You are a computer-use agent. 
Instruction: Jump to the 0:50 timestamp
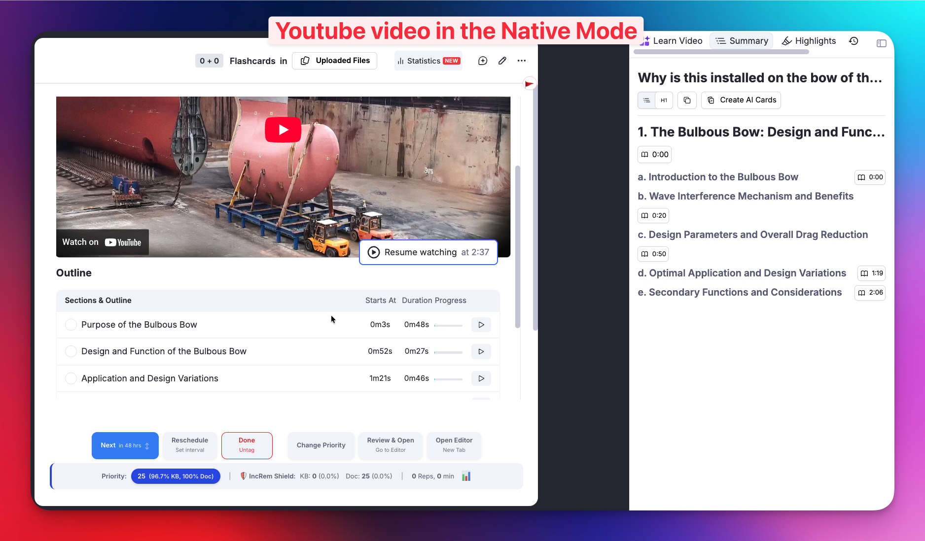pos(653,254)
